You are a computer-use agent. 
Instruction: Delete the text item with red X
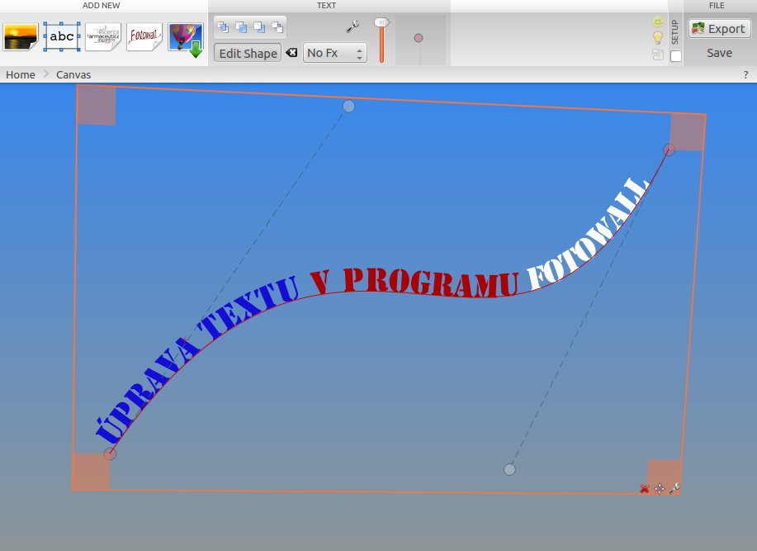[x=644, y=489]
